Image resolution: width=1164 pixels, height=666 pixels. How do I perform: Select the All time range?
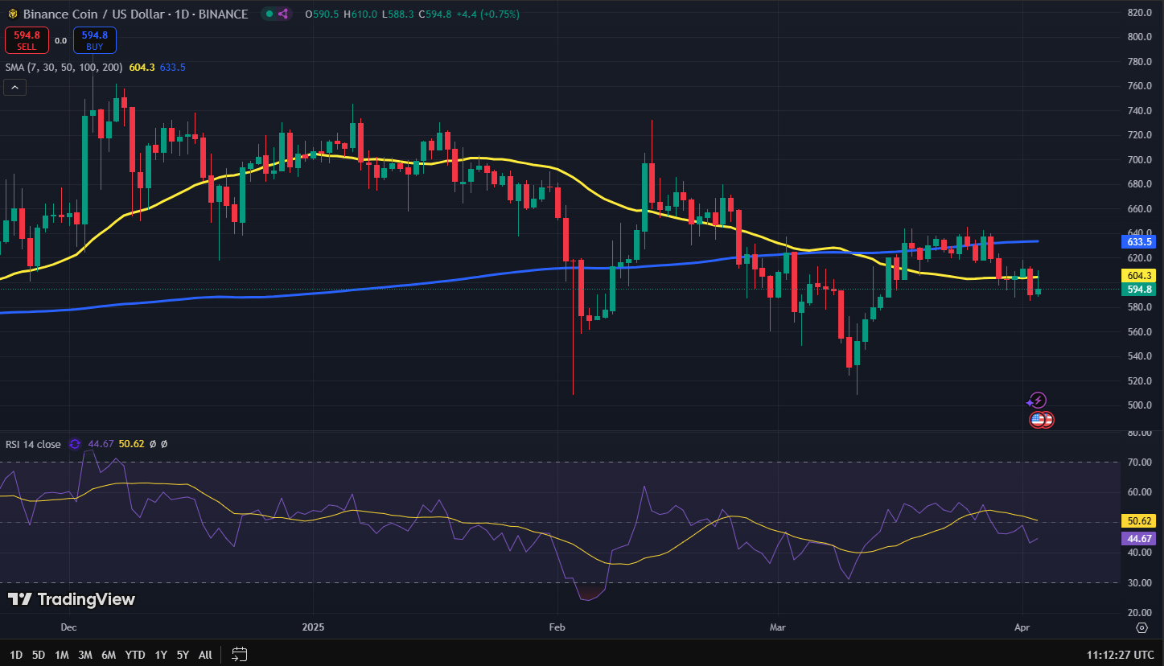[205, 655]
